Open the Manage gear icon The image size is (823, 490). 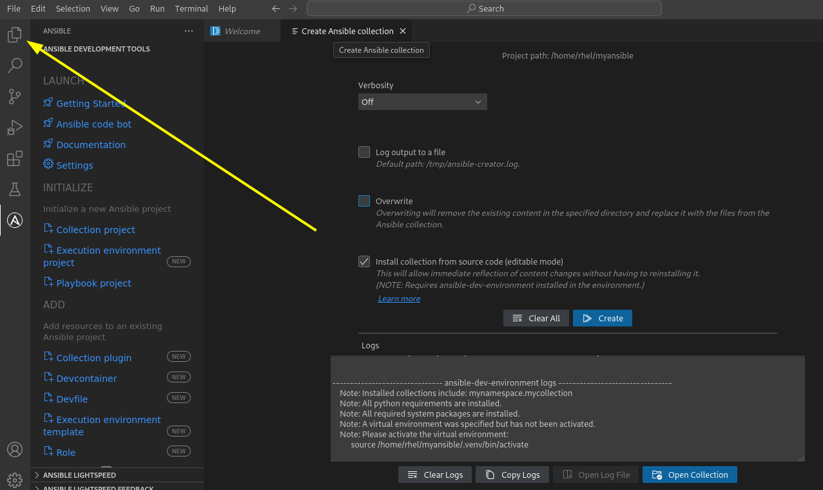coord(15,480)
